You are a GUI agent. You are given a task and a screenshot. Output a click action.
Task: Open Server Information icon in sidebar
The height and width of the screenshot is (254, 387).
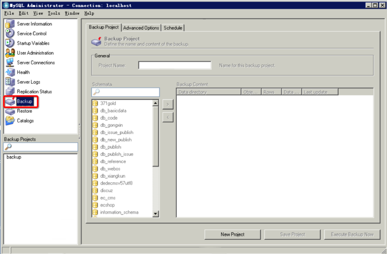click(x=10, y=24)
